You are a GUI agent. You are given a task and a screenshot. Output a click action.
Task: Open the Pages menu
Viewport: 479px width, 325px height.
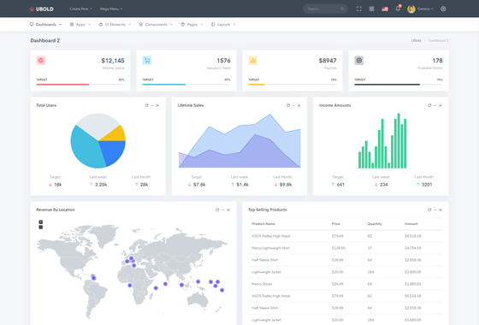tap(192, 25)
